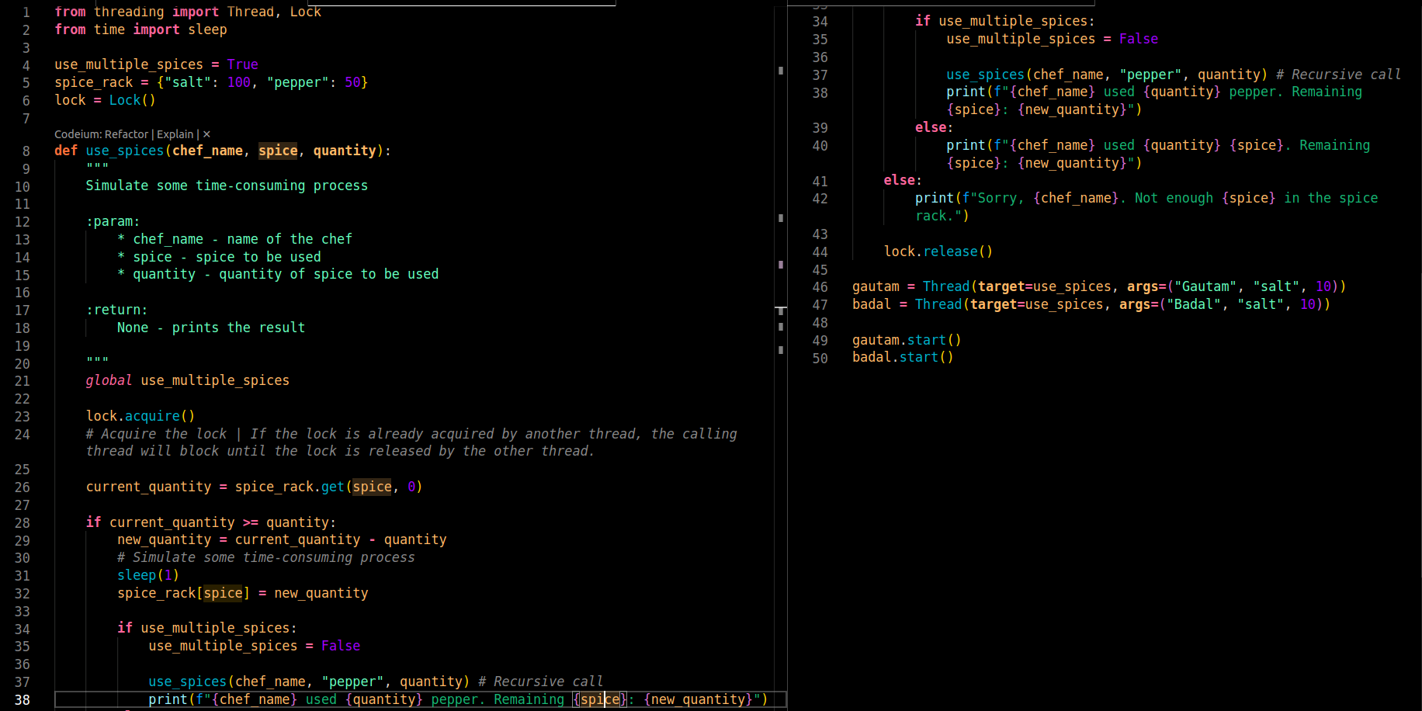The height and width of the screenshot is (711, 1422).
Task: Click 'spice_rack[spice] = new_quantity' on line 32
Action: click(243, 593)
